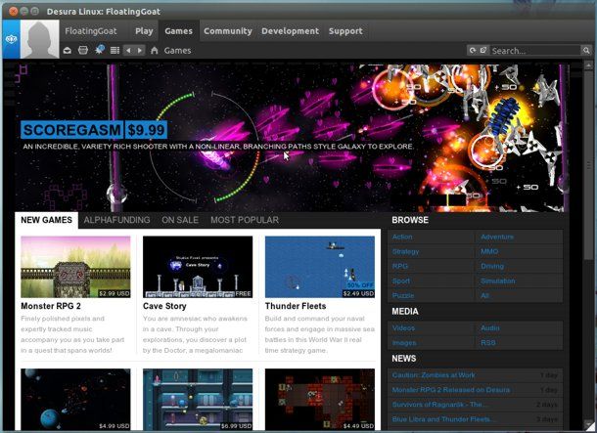Show the ON SALE games tab
Image resolution: width=597 pixels, height=433 pixels.
(x=180, y=220)
